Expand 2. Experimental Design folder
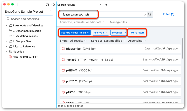The image size is (187, 111). tap(6, 31)
